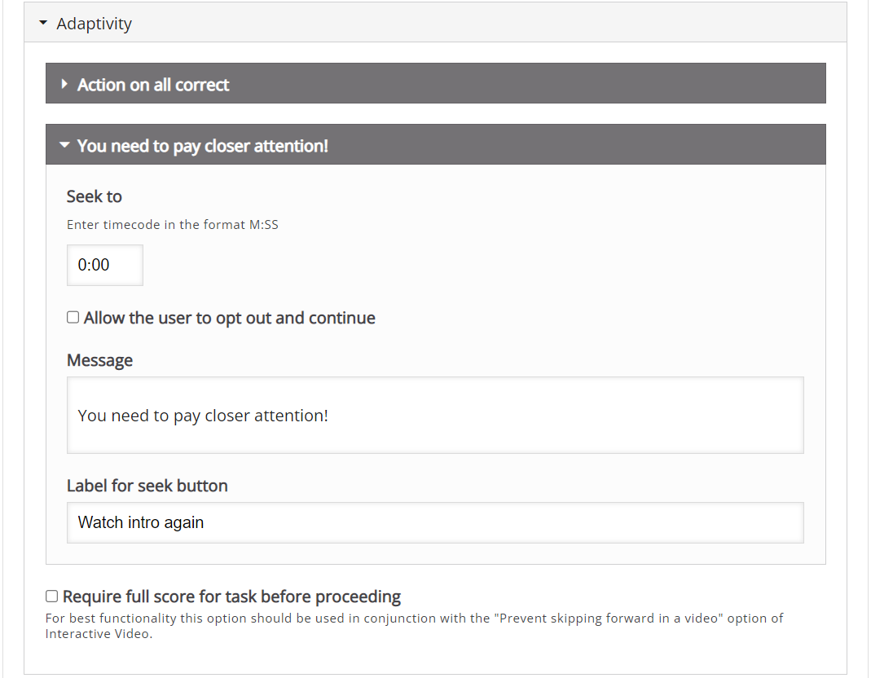Click the 'Allow the user to opt out and continue' label
Screen dimensions: 871x678
pos(230,318)
